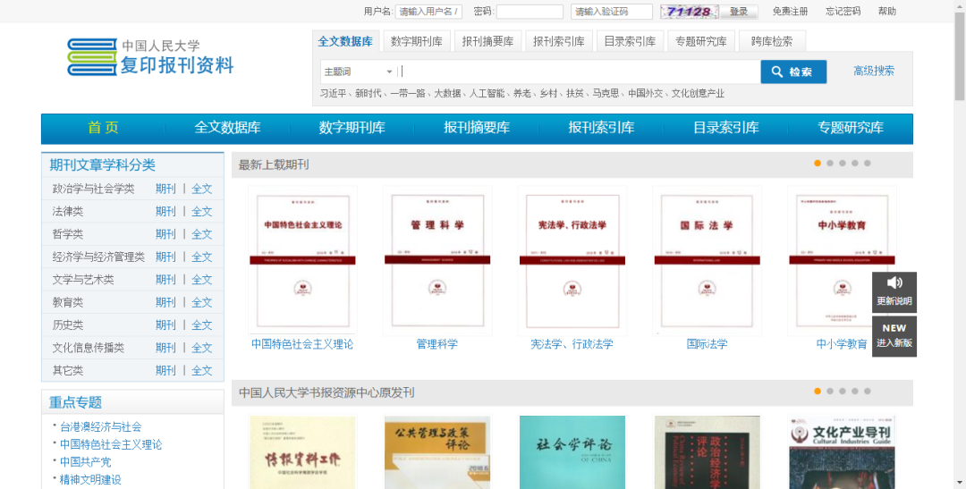This screenshot has height=489, width=966.
Task: Select last carousel dot in 最新上载期刊
Action: (x=868, y=164)
